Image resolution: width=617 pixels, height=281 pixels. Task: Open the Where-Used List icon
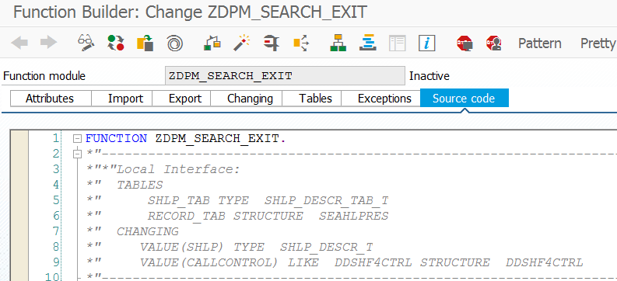301,43
